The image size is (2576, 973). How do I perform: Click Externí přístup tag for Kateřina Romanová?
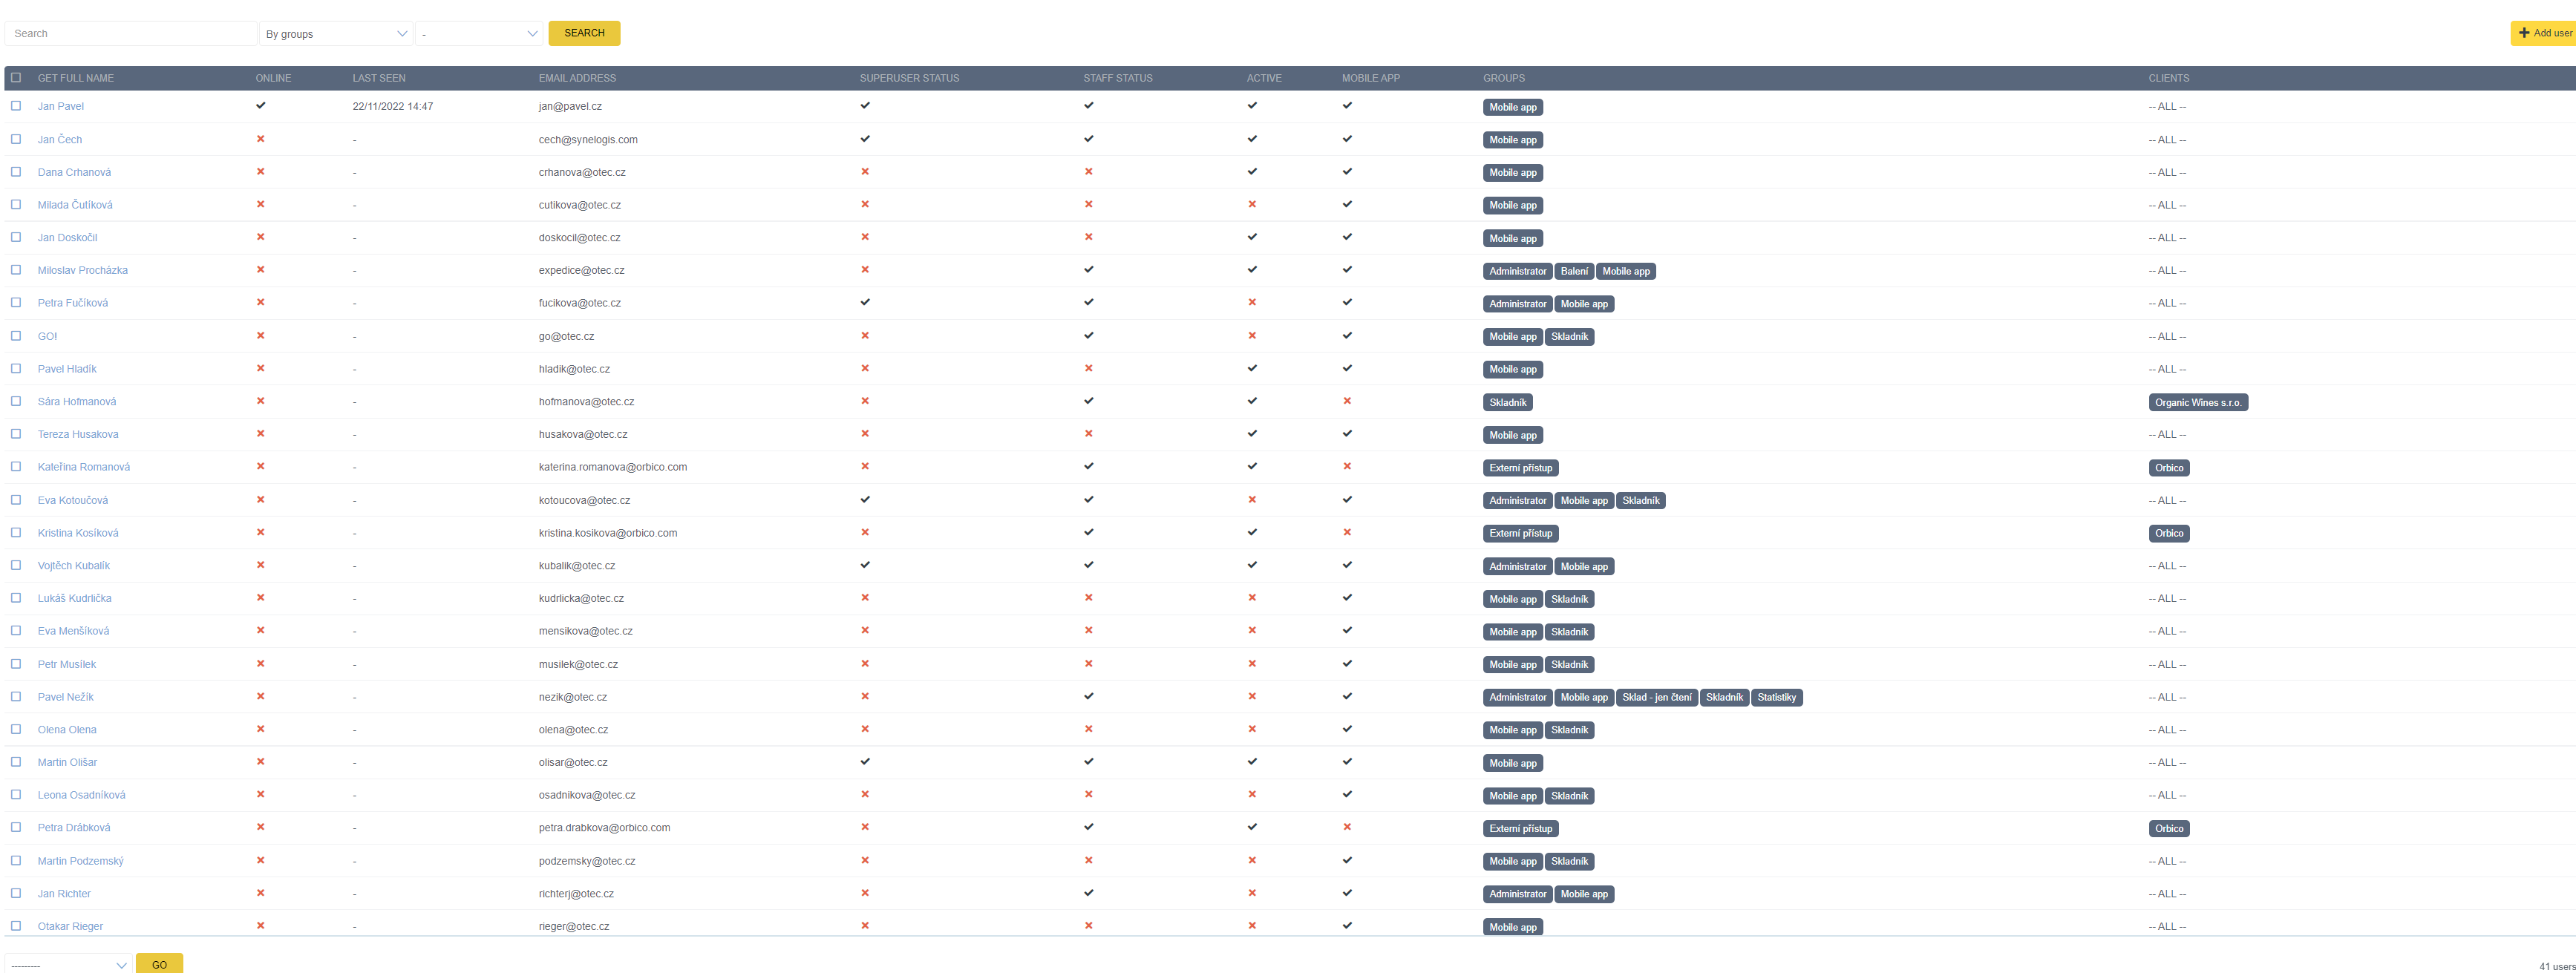pos(1520,468)
